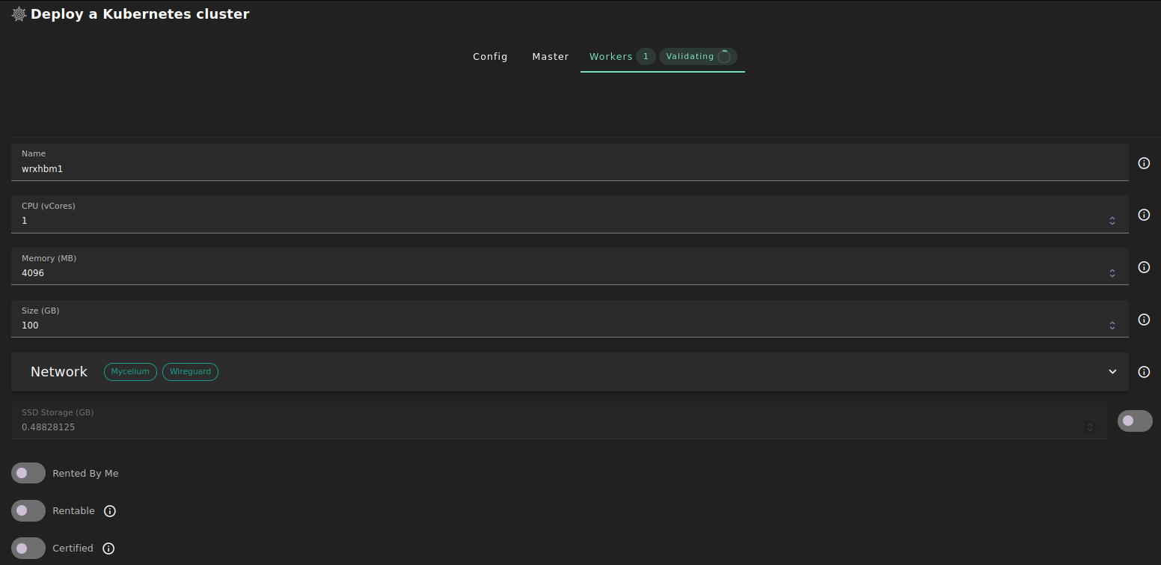The image size is (1161, 565).
Task: Click the info icon next to Certified
Action: point(108,549)
